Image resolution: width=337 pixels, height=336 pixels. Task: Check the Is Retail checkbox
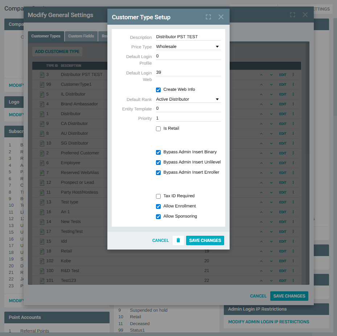pyautogui.click(x=158, y=129)
